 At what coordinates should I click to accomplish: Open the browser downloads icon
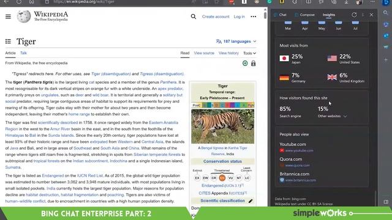(346, 2)
